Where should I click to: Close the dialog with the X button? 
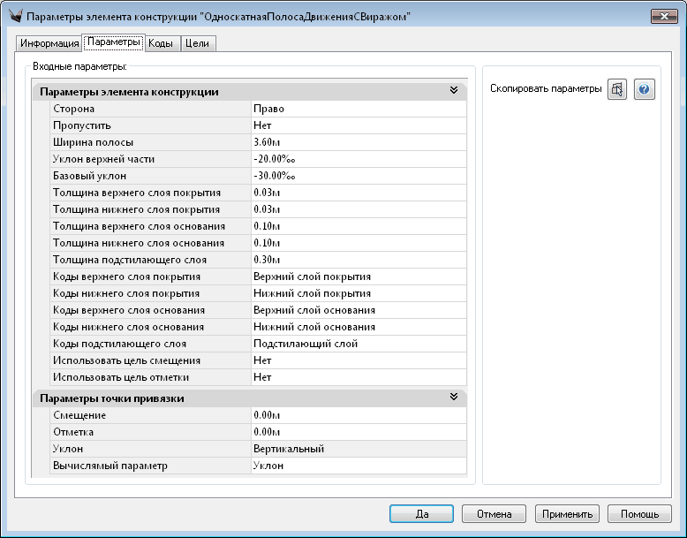point(663,17)
